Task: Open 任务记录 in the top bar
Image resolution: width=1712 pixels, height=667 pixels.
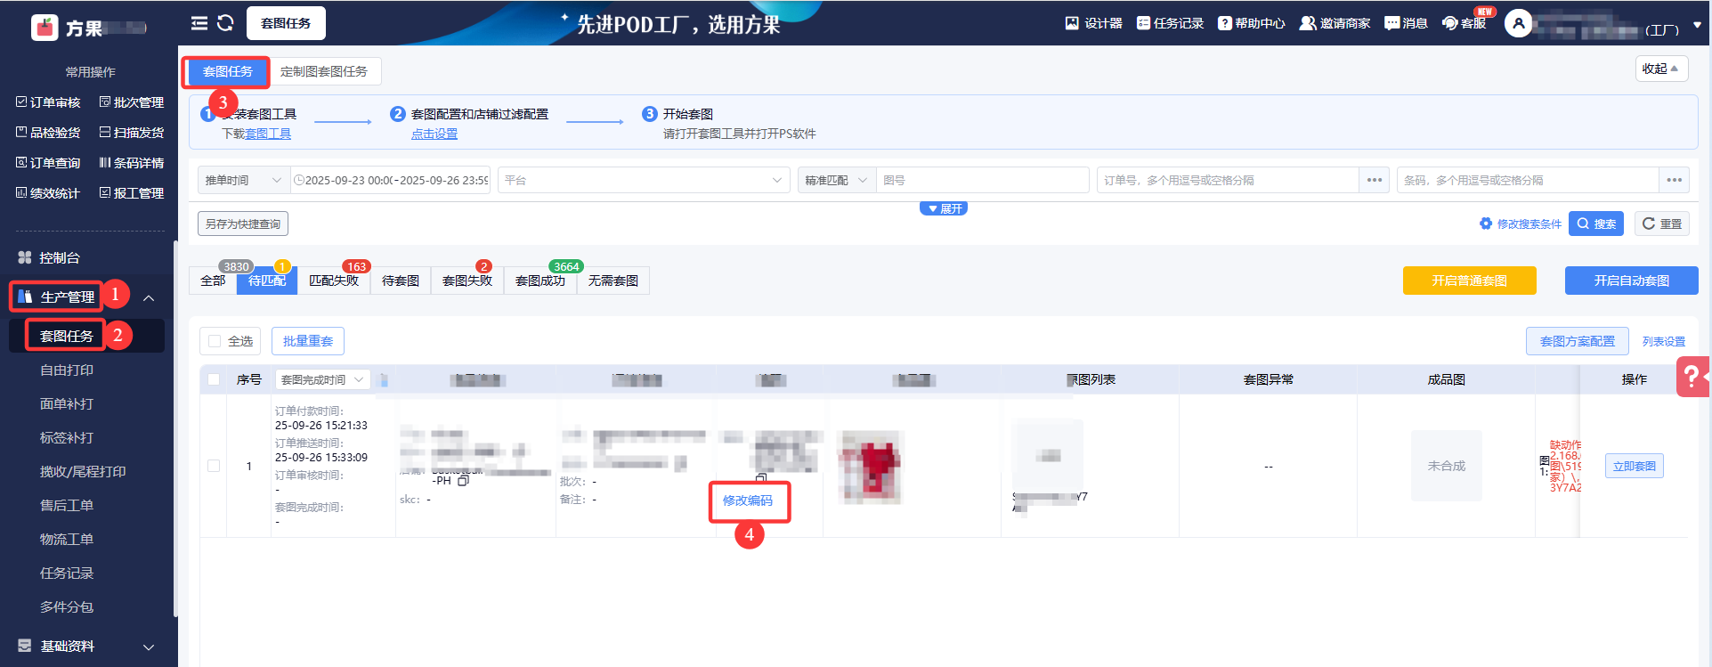Action: coord(1170,23)
